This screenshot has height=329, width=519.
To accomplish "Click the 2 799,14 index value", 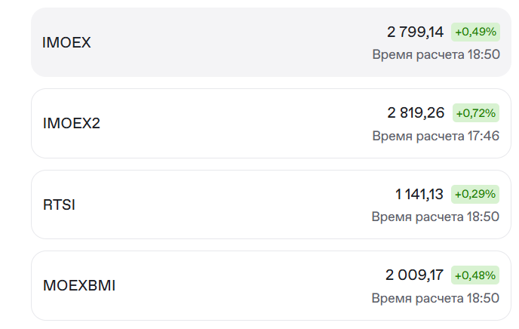I will [x=416, y=32].
